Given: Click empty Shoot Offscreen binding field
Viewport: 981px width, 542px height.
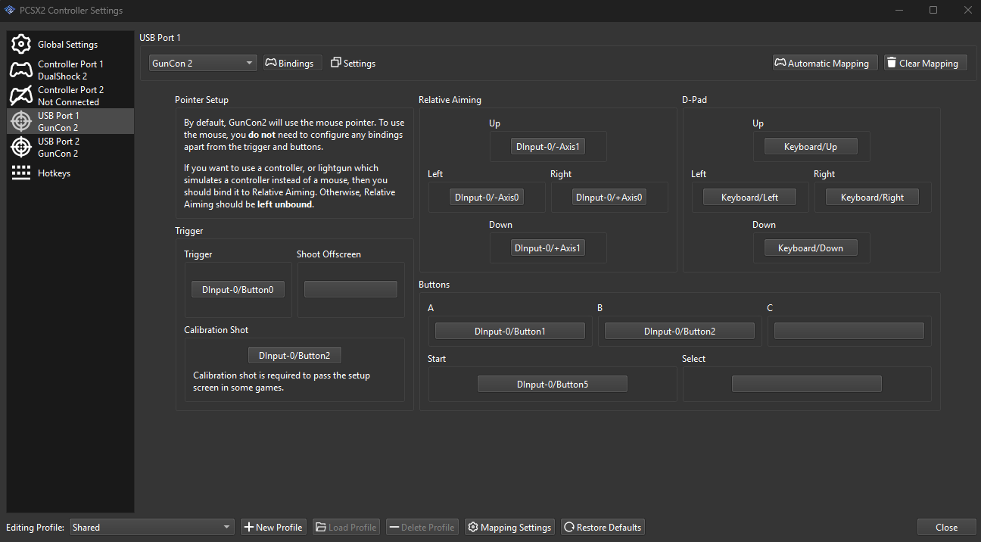Looking at the screenshot, I should [x=350, y=289].
